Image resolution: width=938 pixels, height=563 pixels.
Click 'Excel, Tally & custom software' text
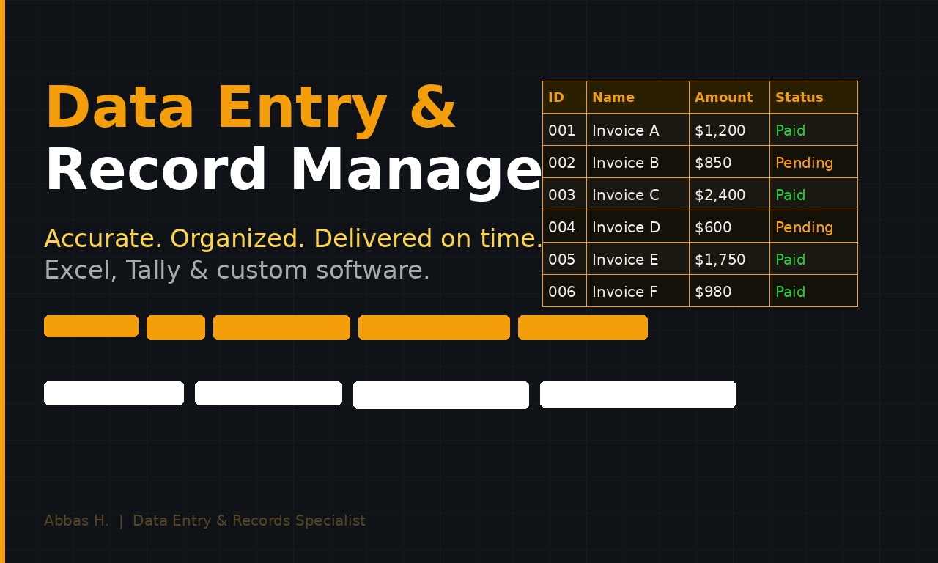coord(237,271)
